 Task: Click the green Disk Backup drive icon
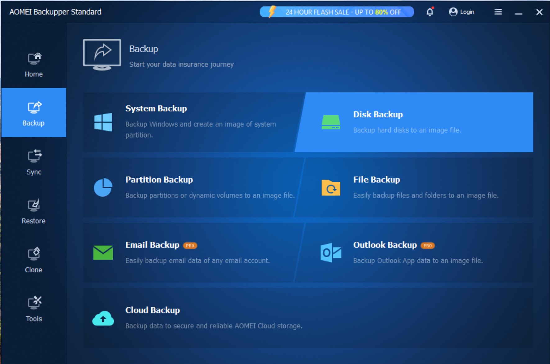pos(331,122)
